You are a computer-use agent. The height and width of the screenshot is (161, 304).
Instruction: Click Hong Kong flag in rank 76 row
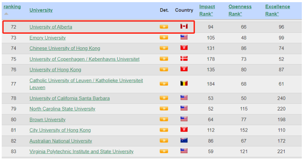coord(184,69)
